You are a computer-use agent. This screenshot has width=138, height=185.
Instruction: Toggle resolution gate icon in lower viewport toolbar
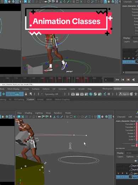(x=75, y=117)
